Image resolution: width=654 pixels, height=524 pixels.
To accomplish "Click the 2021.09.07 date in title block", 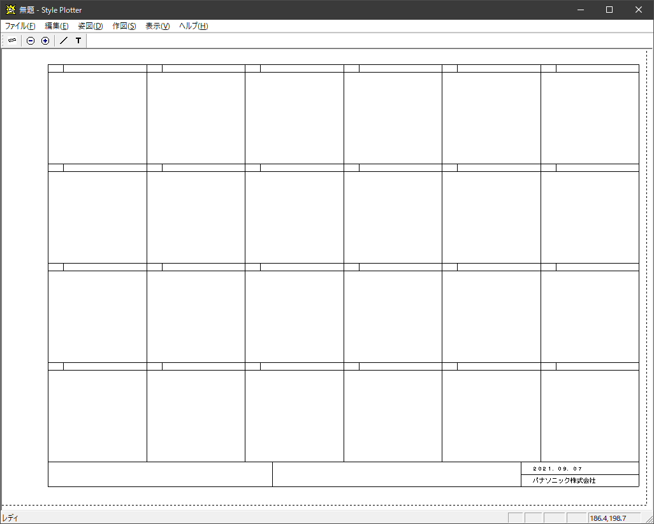I will (x=558, y=469).
